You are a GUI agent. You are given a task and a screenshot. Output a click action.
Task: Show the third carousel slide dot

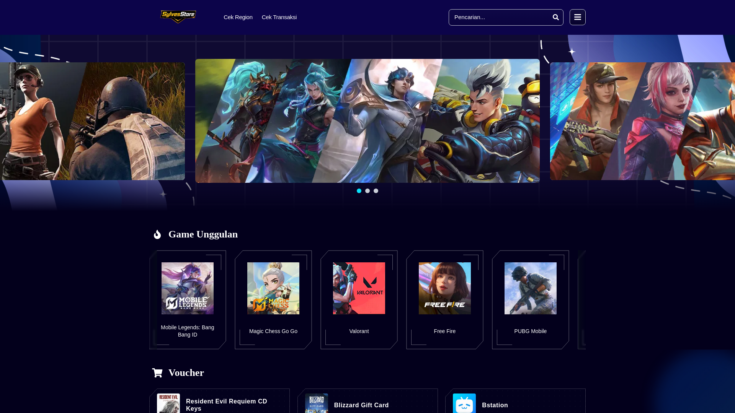coord(376,191)
